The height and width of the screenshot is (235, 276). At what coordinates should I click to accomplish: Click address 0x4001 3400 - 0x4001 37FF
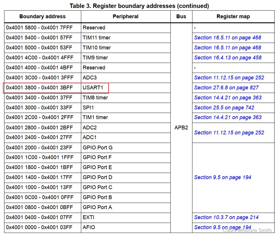[39, 98]
